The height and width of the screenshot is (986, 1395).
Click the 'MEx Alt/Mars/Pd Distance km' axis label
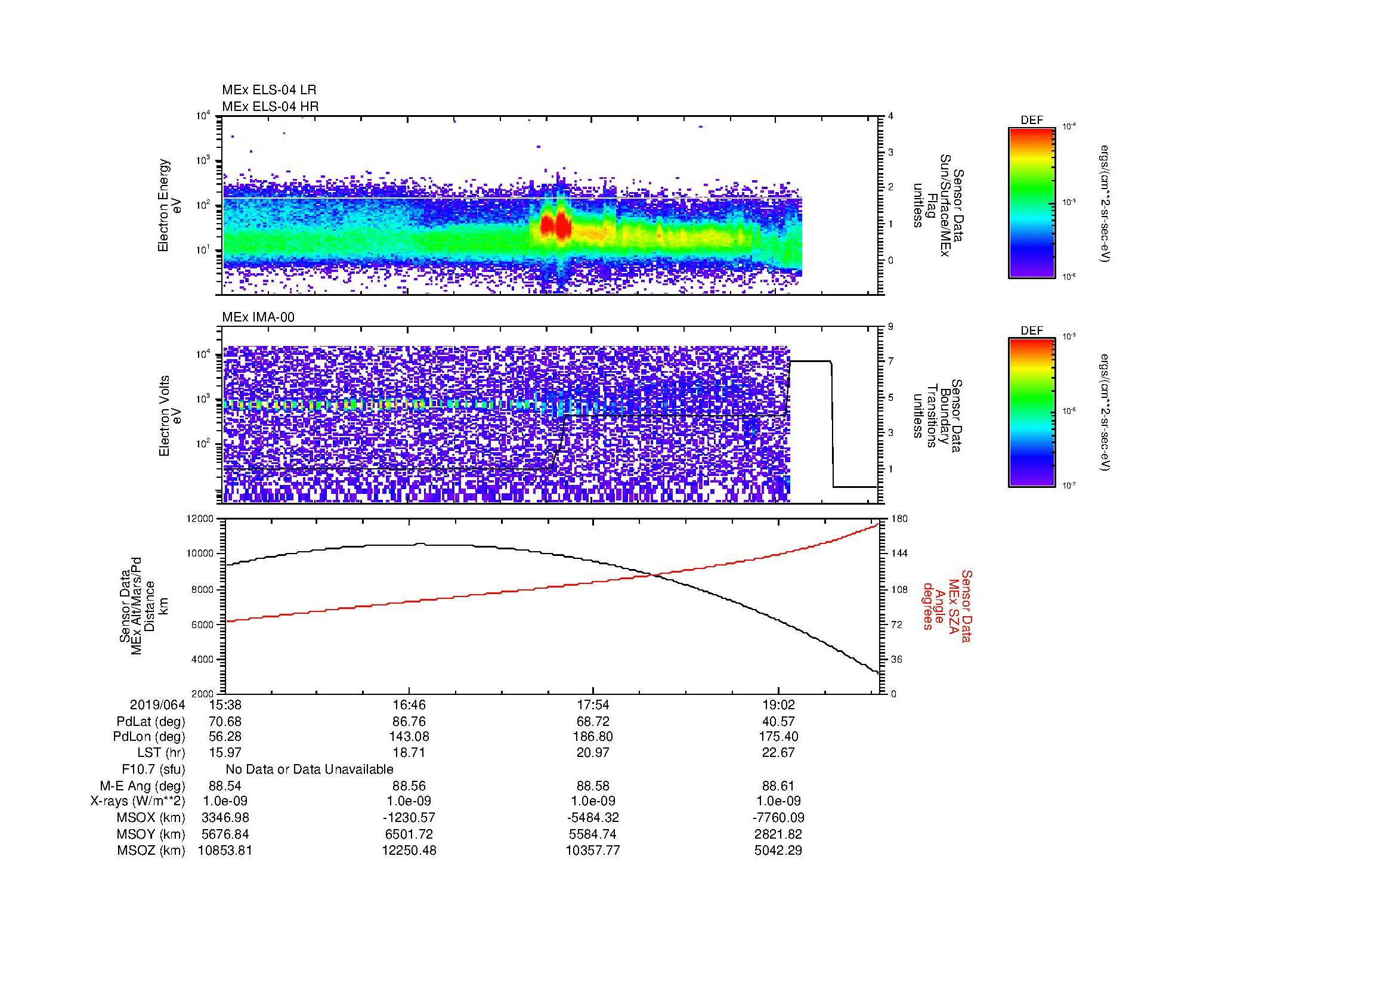pos(143,605)
